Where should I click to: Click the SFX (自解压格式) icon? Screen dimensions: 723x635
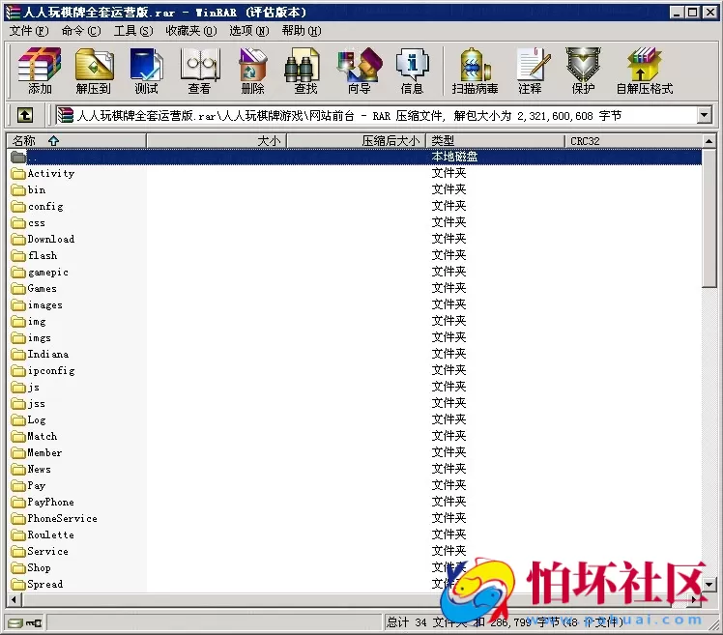pos(645,71)
